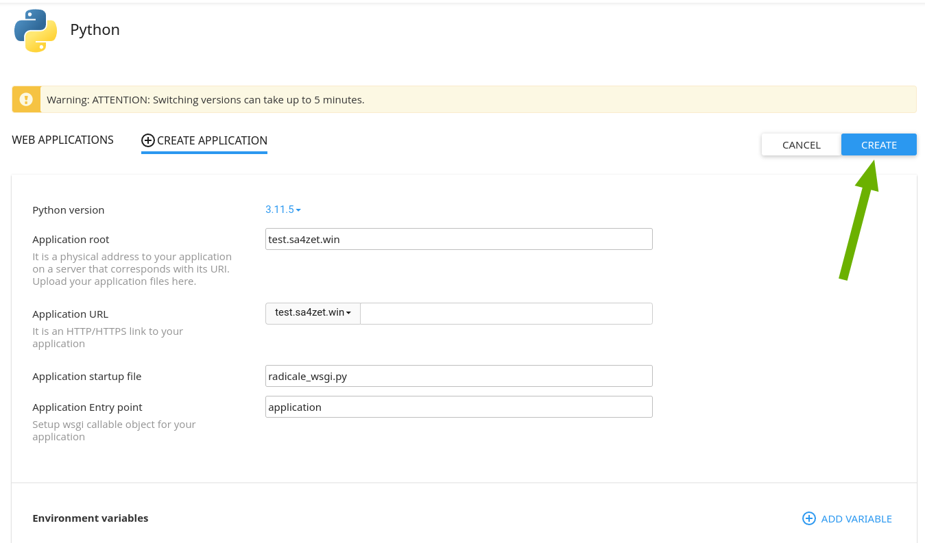The height and width of the screenshot is (543, 925).
Task: Click the Python logo icon
Action: pos(36,31)
